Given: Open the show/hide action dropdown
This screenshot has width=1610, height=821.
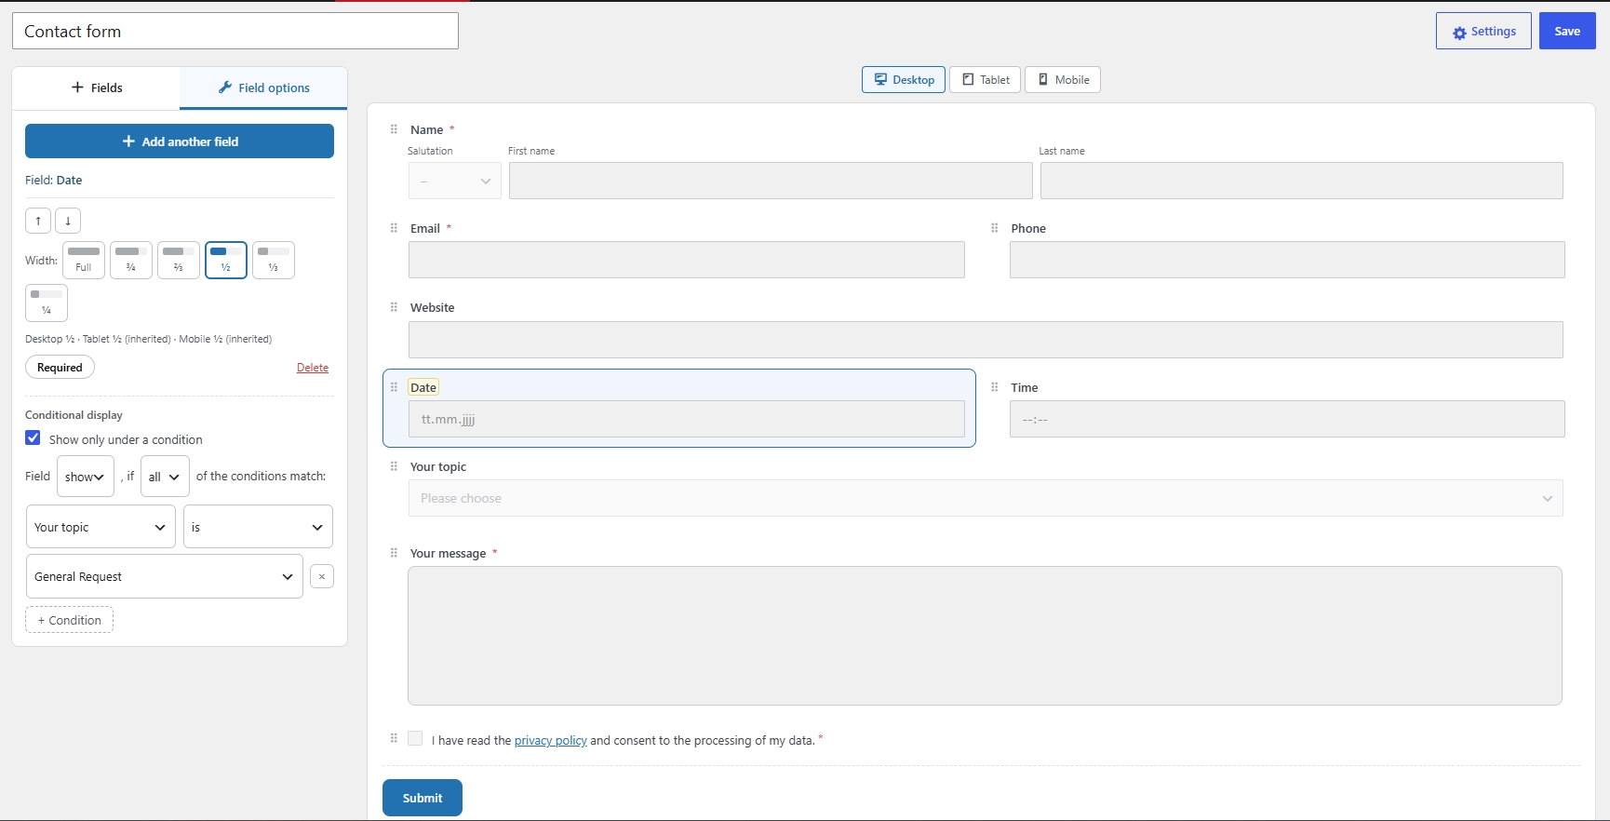Looking at the screenshot, I should [x=86, y=477].
